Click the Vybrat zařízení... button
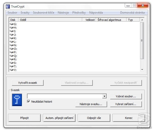The width and height of the screenshot is (154, 131). pyautogui.click(x=126, y=104)
